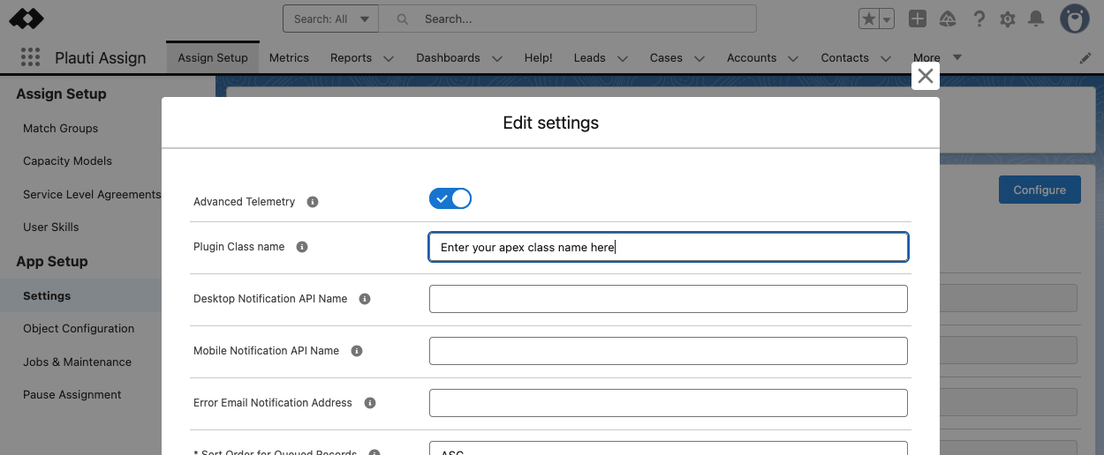Click the Mobile Notification API Name field
The image size is (1104, 455).
[669, 351]
